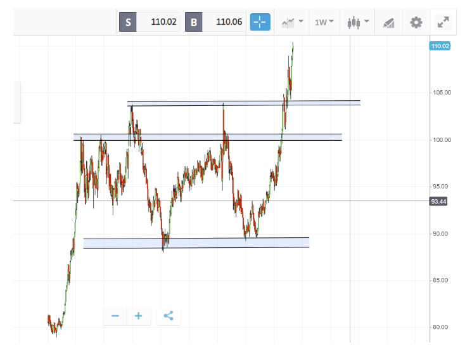
Task: Click the 100.00 price axis label
Action: click(442, 140)
